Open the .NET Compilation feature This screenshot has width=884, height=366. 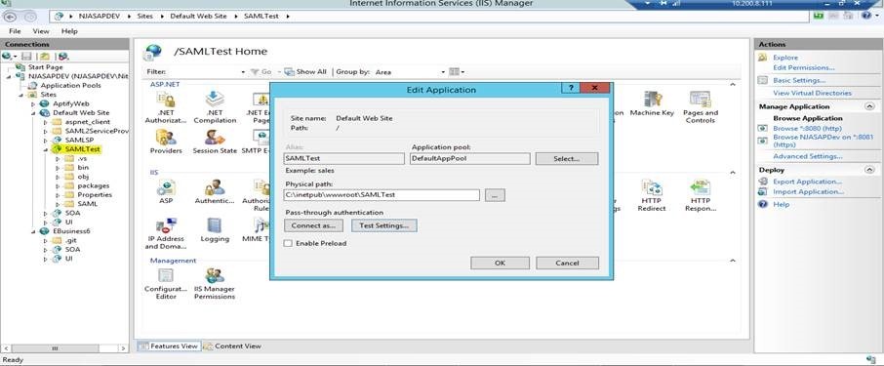(x=215, y=107)
